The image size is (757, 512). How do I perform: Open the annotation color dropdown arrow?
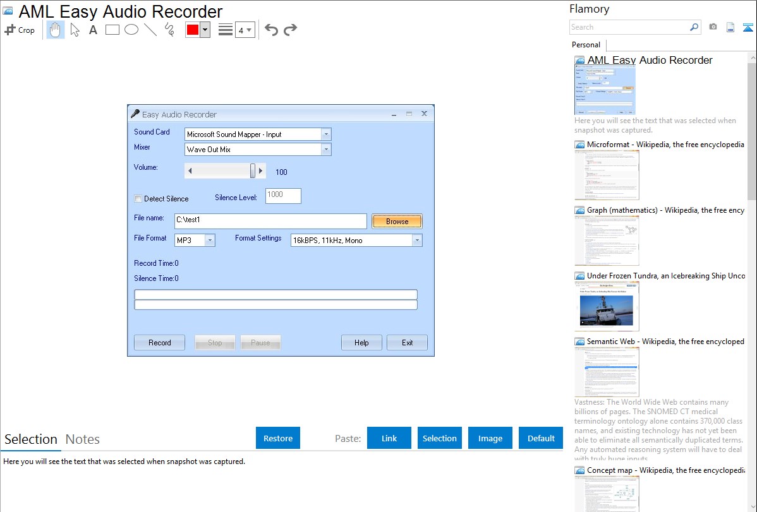(x=205, y=30)
